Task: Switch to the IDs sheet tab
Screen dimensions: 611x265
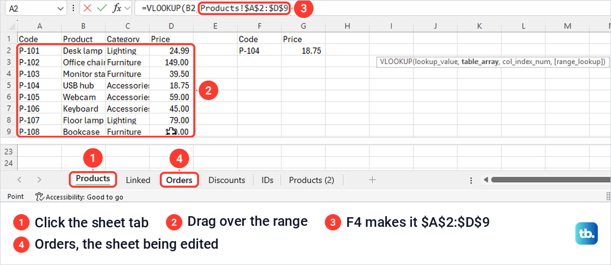Action: (x=268, y=180)
